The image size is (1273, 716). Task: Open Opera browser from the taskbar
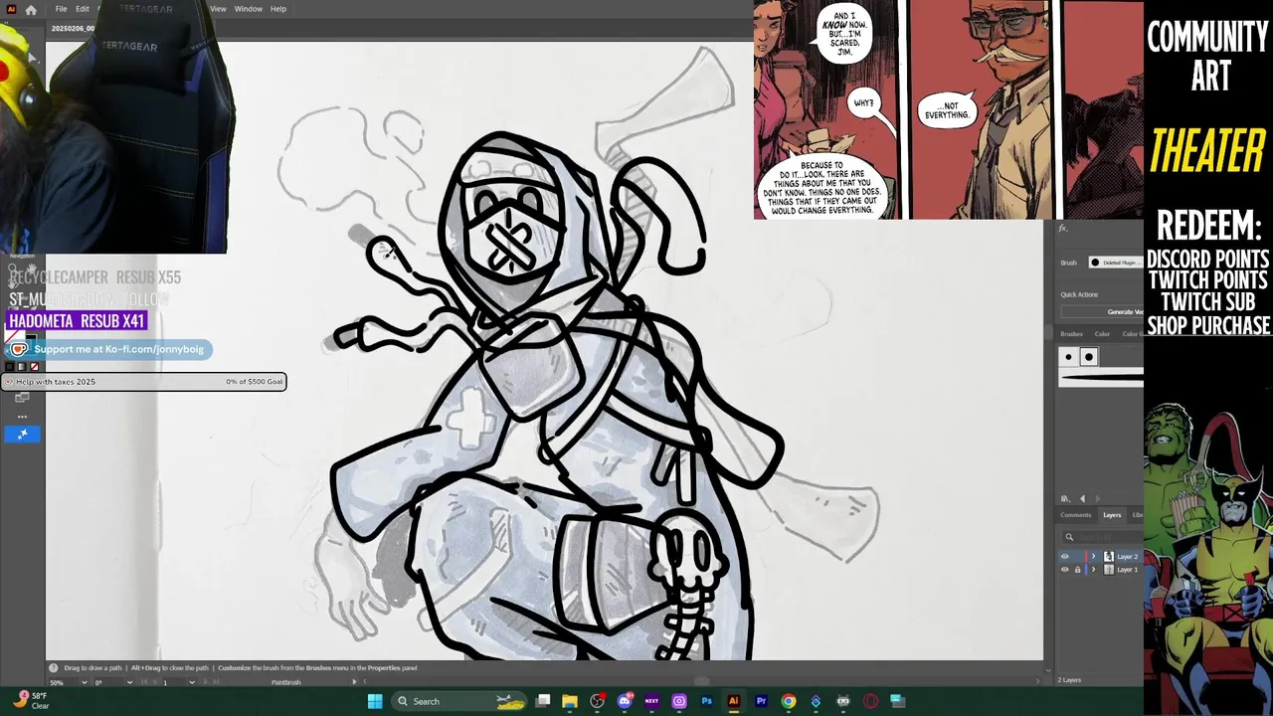[870, 701]
